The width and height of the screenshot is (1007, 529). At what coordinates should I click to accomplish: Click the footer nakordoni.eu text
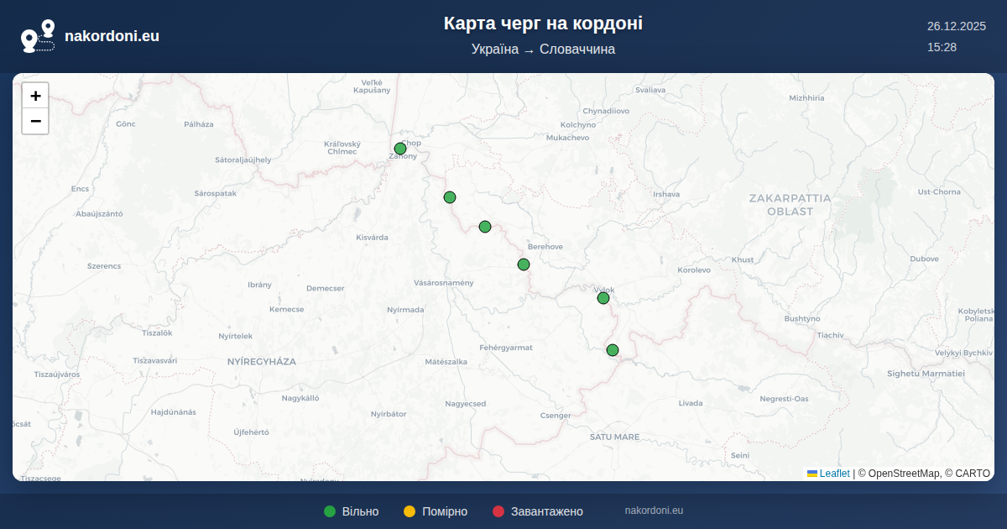click(654, 511)
